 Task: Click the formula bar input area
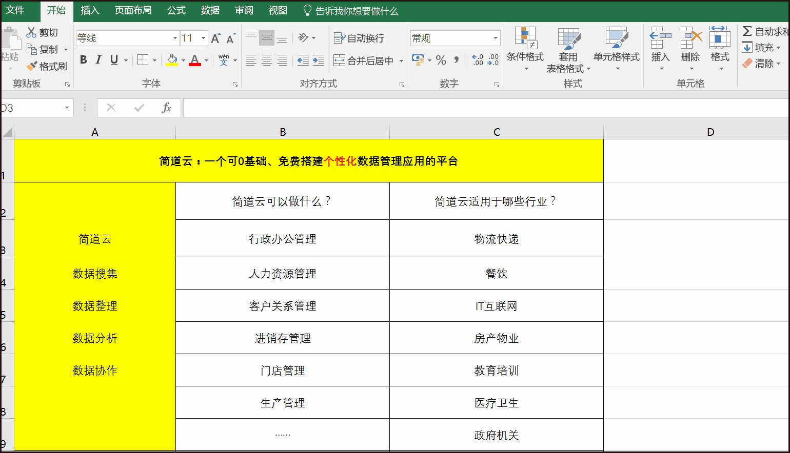click(x=486, y=108)
